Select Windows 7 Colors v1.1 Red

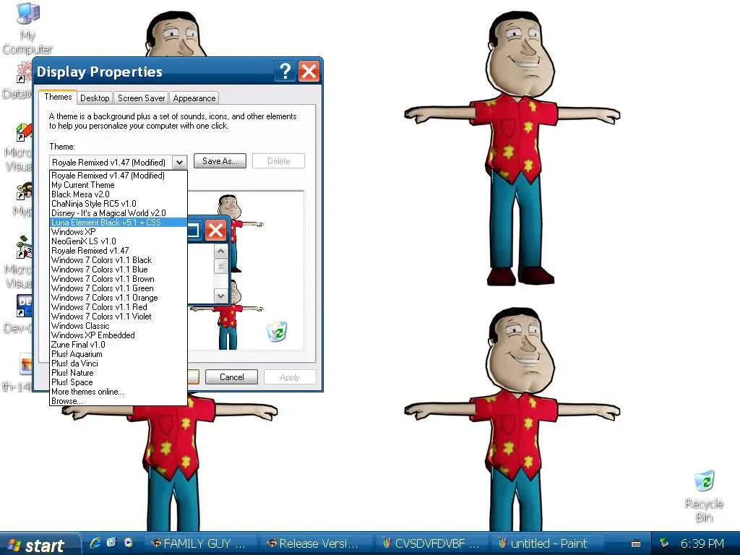tap(119, 307)
